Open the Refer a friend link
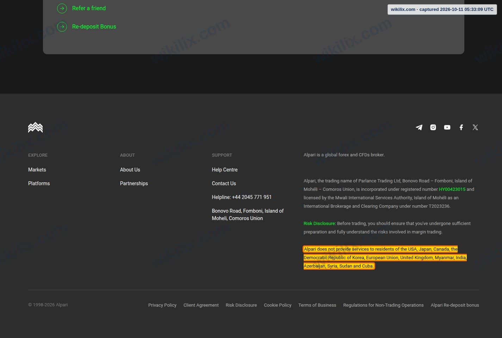 pos(89,8)
